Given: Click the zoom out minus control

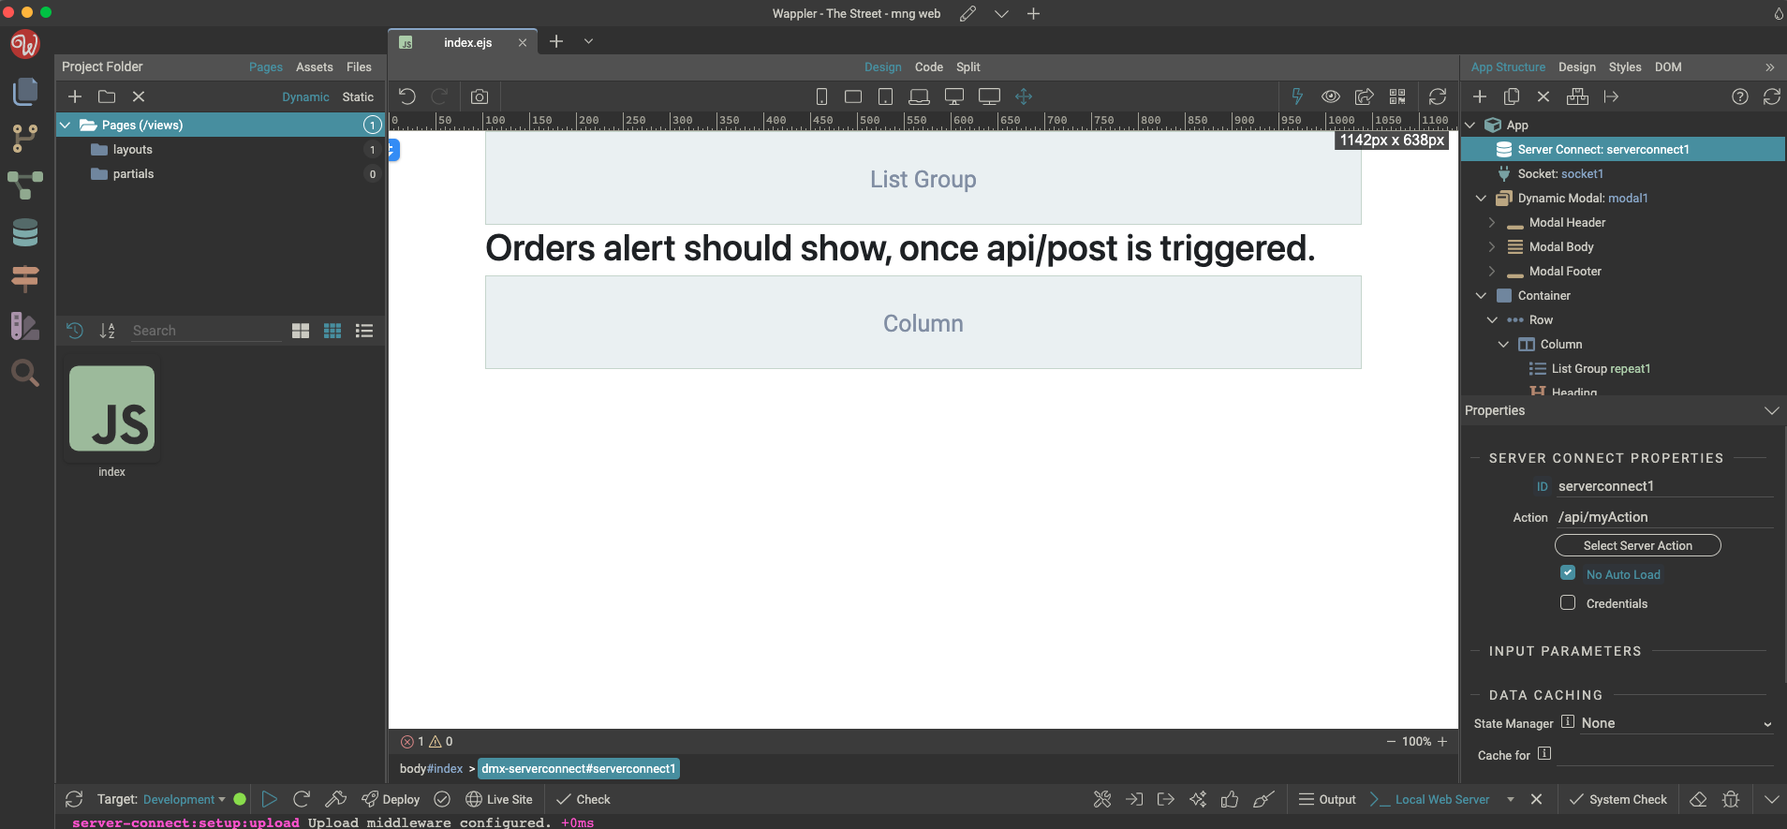Looking at the screenshot, I should coord(1391,741).
